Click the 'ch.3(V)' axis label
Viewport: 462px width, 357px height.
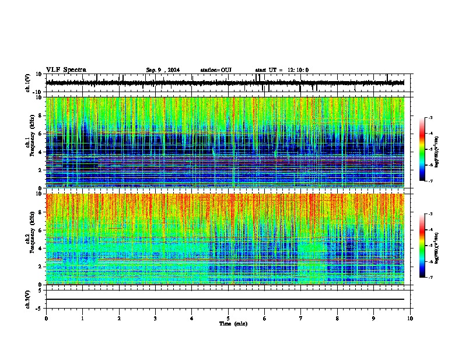click(x=28, y=299)
